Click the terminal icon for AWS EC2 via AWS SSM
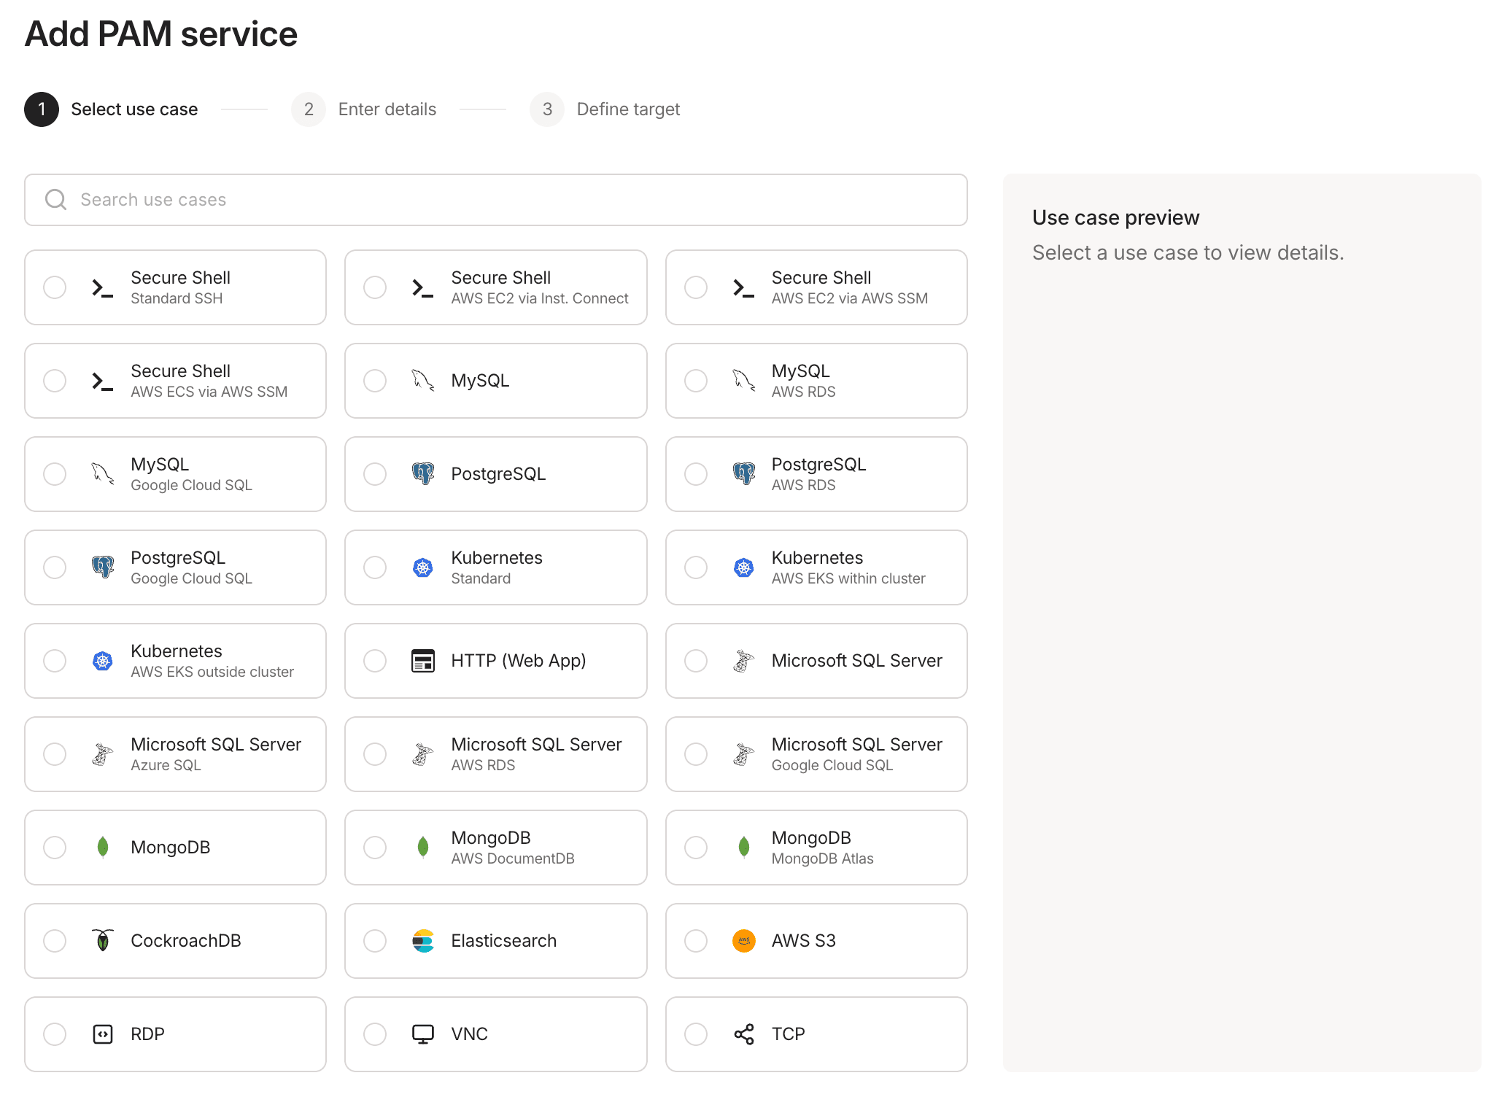The width and height of the screenshot is (1510, 1097). tap(744, 287)
